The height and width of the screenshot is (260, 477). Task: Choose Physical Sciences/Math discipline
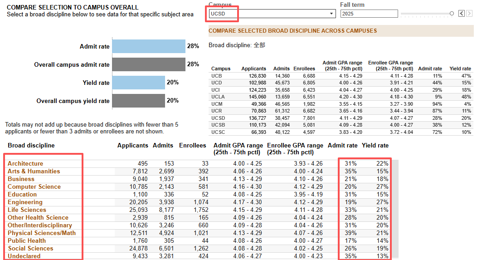coord(42,233)
